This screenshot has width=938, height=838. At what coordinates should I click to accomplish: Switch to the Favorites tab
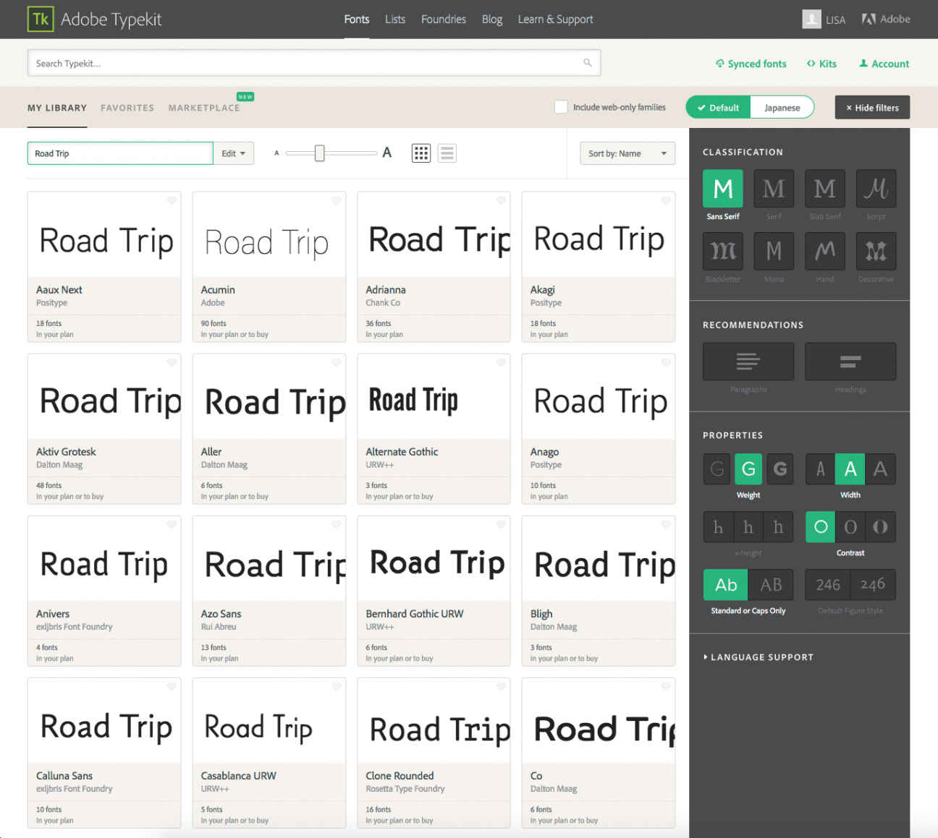tap(127, 108)
